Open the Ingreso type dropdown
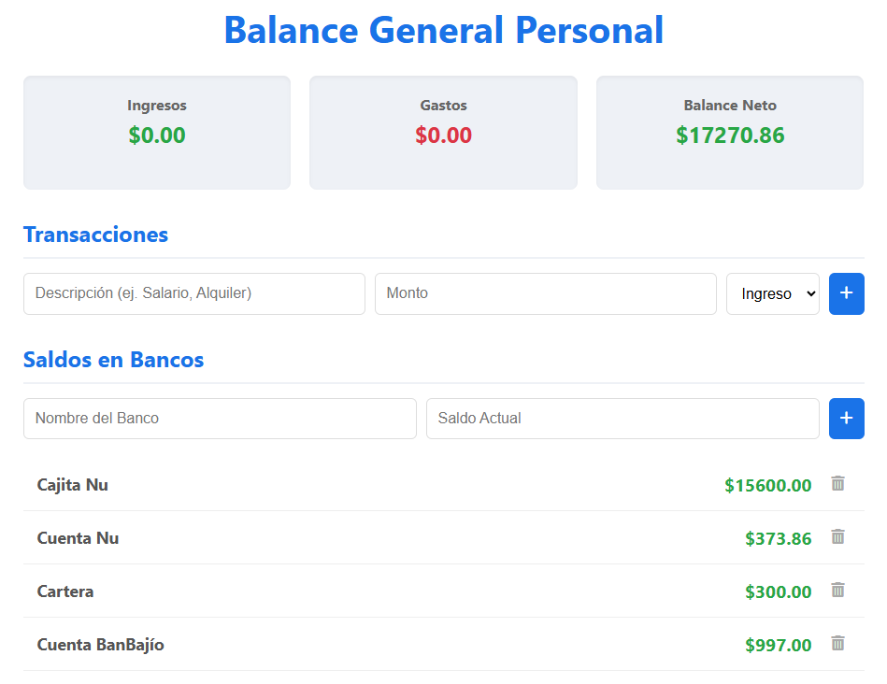Viewport: 887px width, 684px height. (x=772, y=293)
